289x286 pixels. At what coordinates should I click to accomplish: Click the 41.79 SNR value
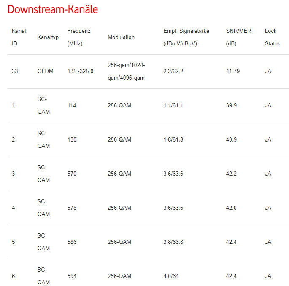[x=233, y=72]
